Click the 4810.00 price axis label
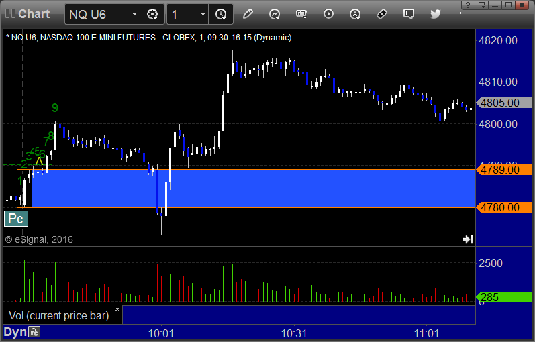Image resolution: width=535 pixels, height=342 pixels. (498, 82)
